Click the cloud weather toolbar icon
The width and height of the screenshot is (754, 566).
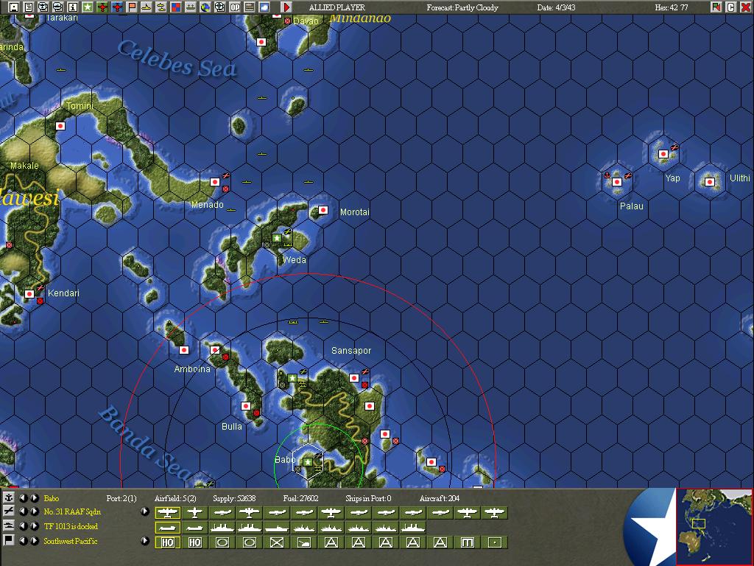click(264, 7)
